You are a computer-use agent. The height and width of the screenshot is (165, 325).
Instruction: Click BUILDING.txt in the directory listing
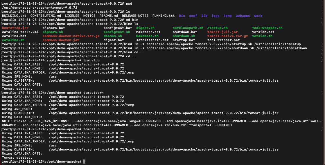coord(14,16)
